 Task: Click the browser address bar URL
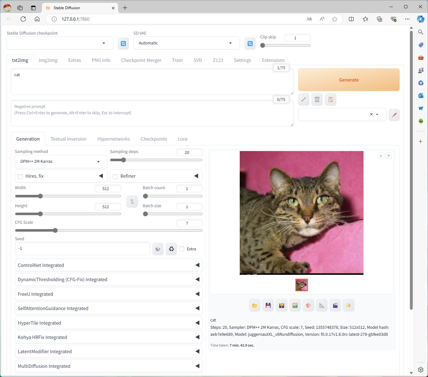76,19
